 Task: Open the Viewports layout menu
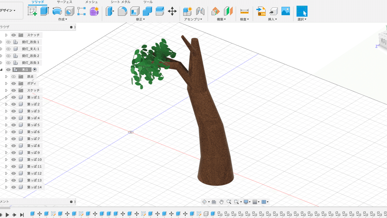coord(265,202)
